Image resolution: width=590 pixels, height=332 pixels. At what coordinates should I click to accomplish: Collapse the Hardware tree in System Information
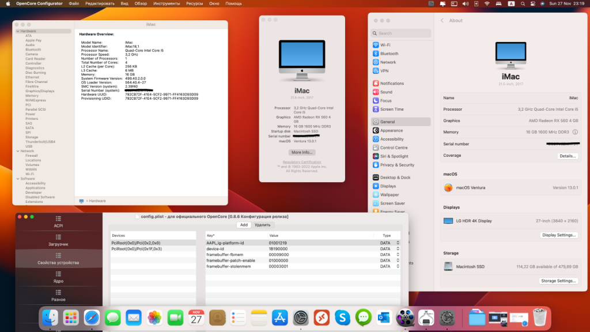coord(18,31)
